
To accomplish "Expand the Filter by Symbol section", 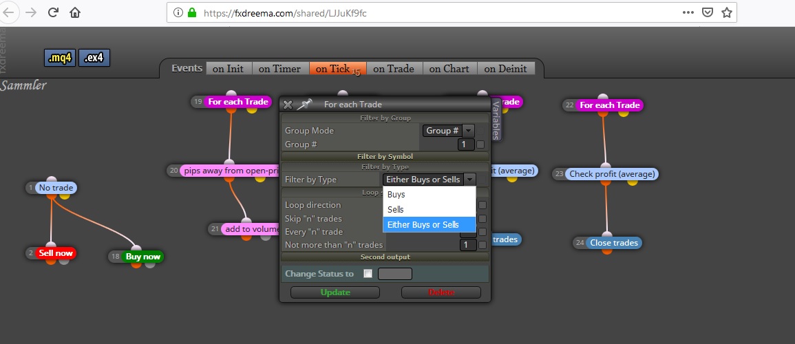I will (385, 157).
